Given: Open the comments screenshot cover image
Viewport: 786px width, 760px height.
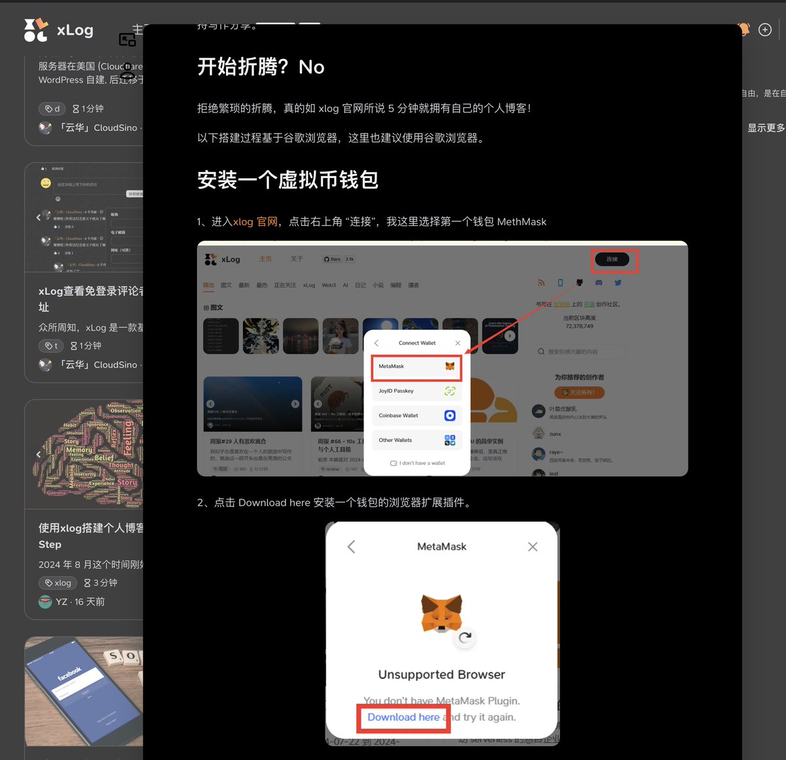Looking at the screenshot, I should coord(84,217).
